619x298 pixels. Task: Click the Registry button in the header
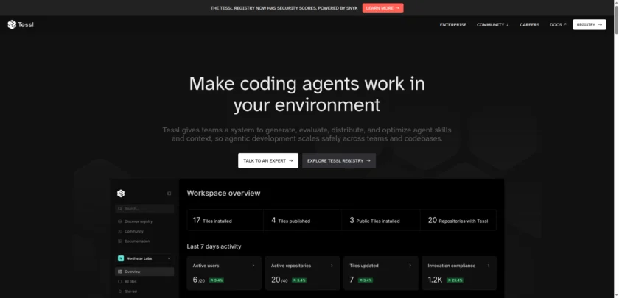[589, 24]
